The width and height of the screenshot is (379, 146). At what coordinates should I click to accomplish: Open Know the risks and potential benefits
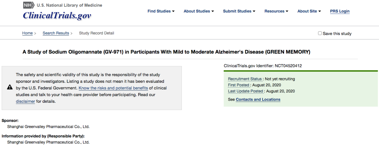[113, 88]
